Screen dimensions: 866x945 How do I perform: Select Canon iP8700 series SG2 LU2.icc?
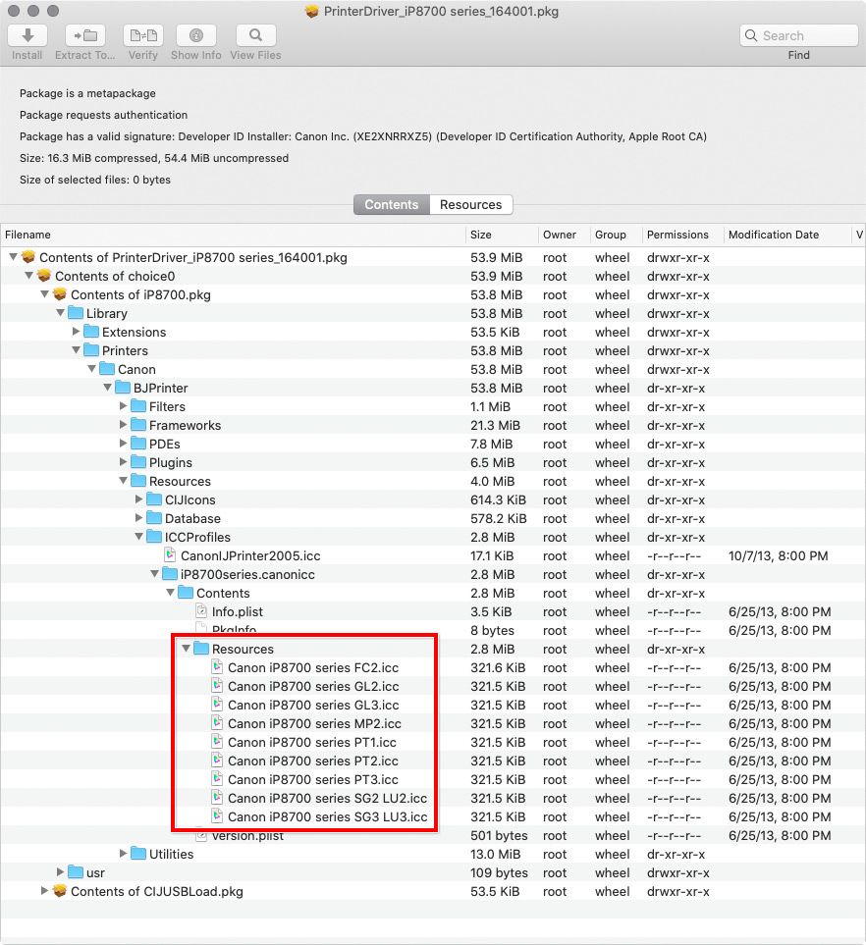tap(328, 799)
